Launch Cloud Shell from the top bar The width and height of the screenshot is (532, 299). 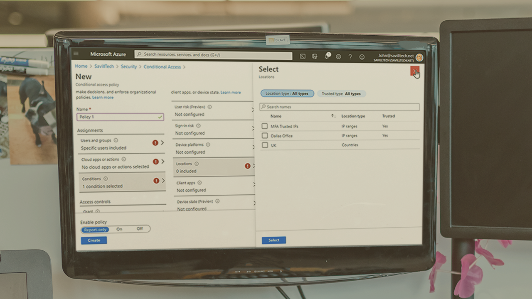click(x=303, y=56)
